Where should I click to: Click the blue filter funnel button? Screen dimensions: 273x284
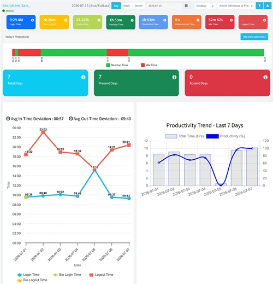259,5
